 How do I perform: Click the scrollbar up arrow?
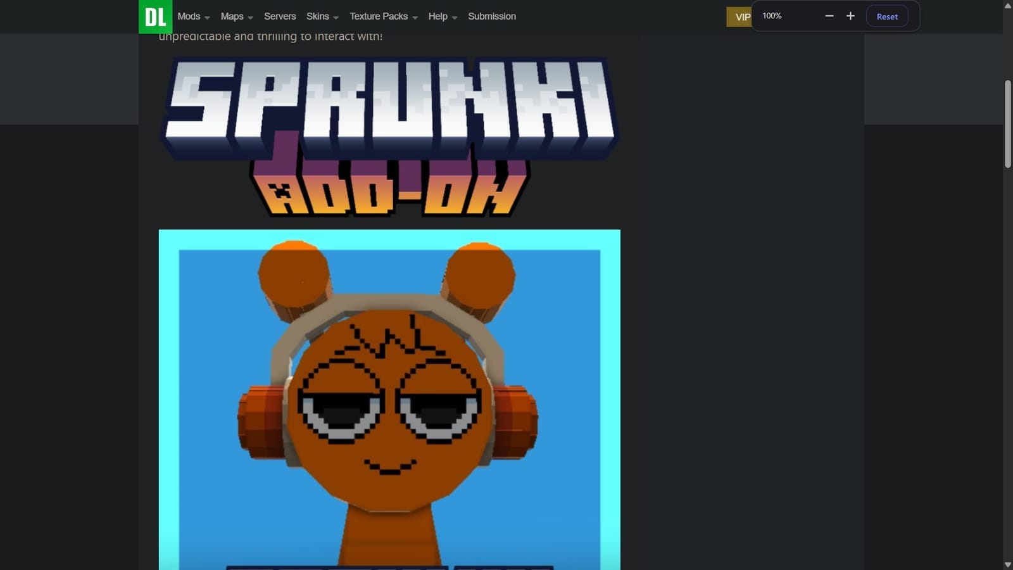click(1007, 5)
